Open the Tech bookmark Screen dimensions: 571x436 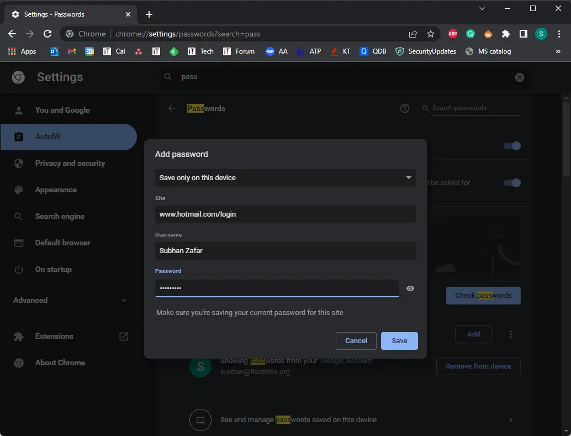[x=200, y=51]
